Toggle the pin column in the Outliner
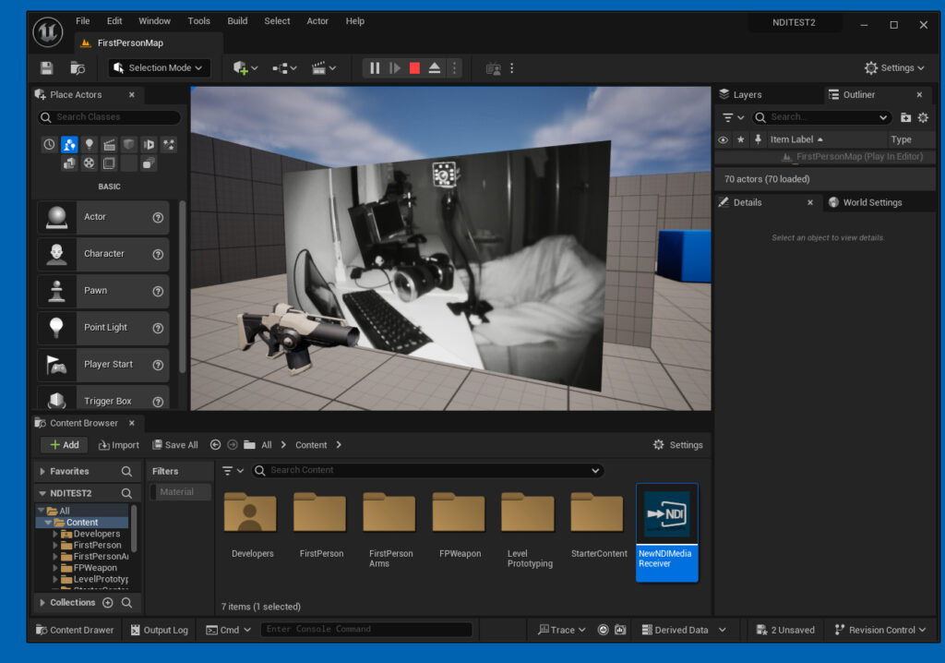 point(758,139)
